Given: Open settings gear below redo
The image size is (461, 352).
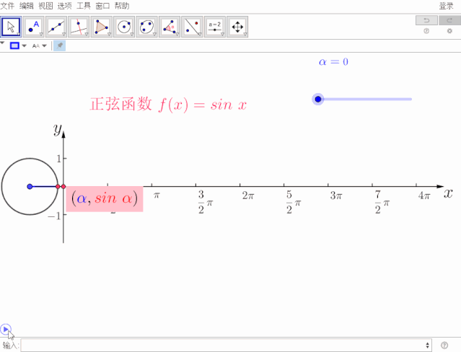Looking at the screenshot, I should coord(449,31).
